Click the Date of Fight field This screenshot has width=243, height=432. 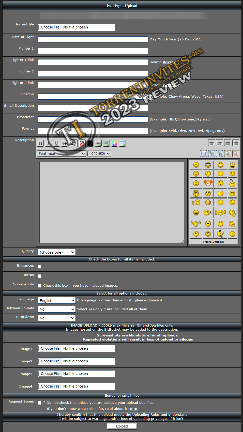93,39
